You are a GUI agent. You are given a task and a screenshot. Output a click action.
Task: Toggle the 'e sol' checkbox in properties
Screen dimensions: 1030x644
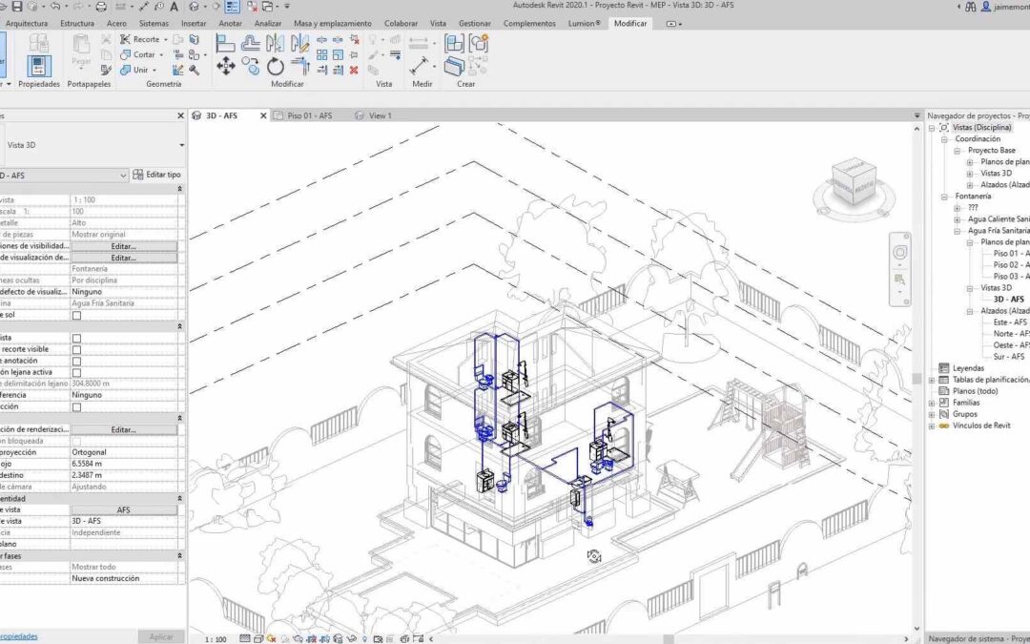[x=77, y=315]
